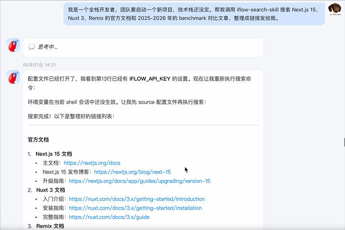The image size is (345, 230).
Task: Open the Nuxt getting-started introduction link
Action: click(137, 199)
